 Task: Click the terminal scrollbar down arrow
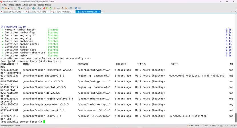pyautogui.click(x=236, y=123)
